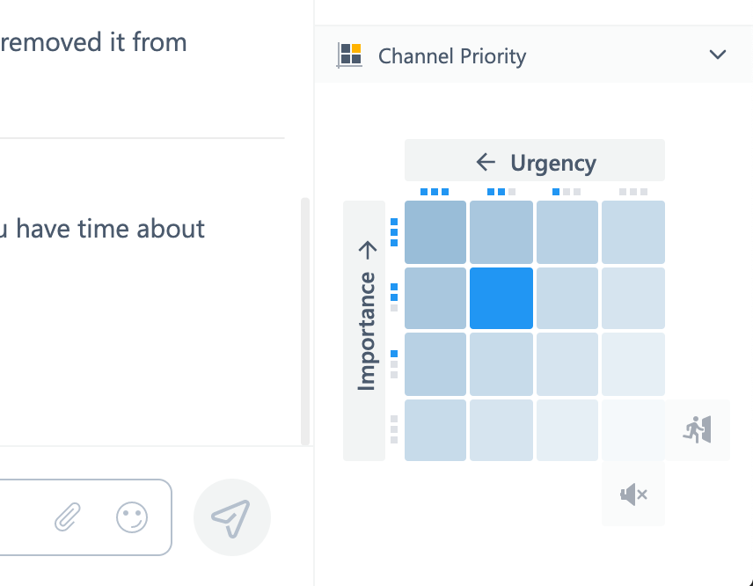The width and height of the screenshot is (753, 586).
Task: Click the Importance axis label
Action: tap(365, 331)
